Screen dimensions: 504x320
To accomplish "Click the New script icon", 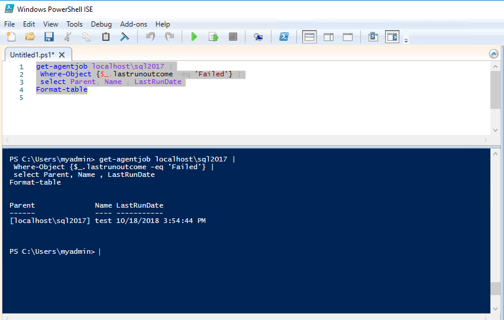I will 11,37.
